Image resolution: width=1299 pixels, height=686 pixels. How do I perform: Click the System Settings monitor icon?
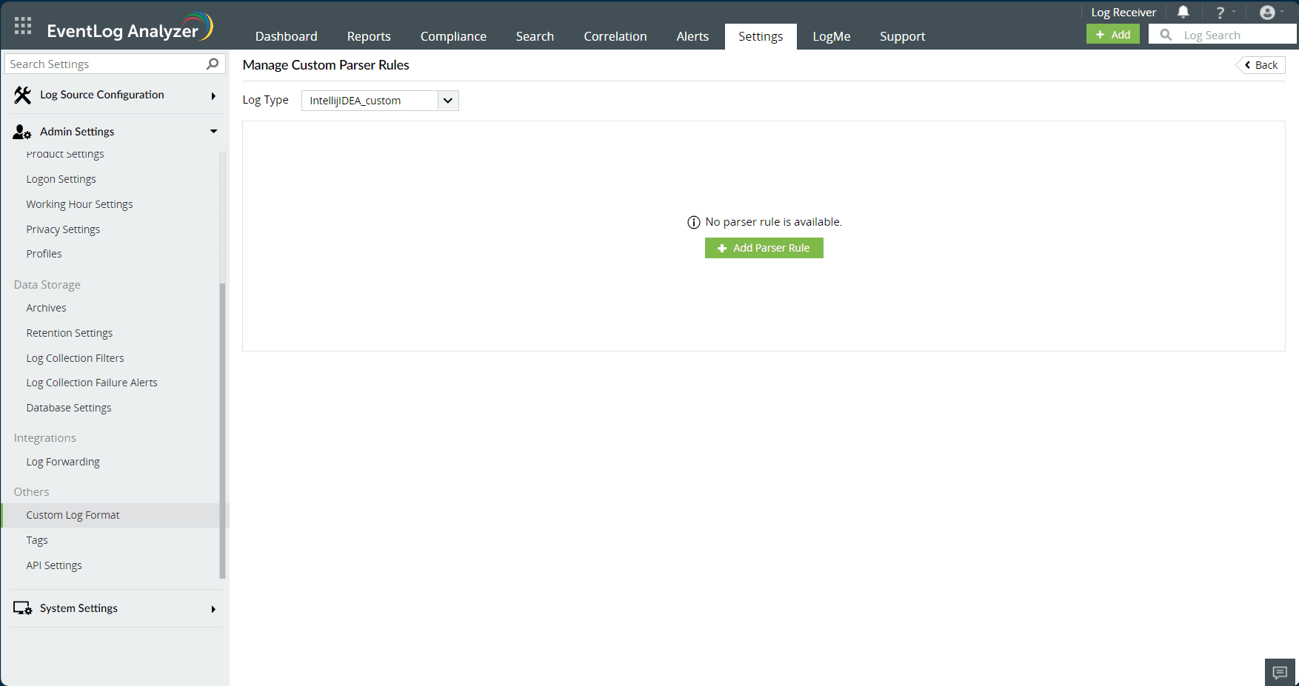tap(23, 608)
